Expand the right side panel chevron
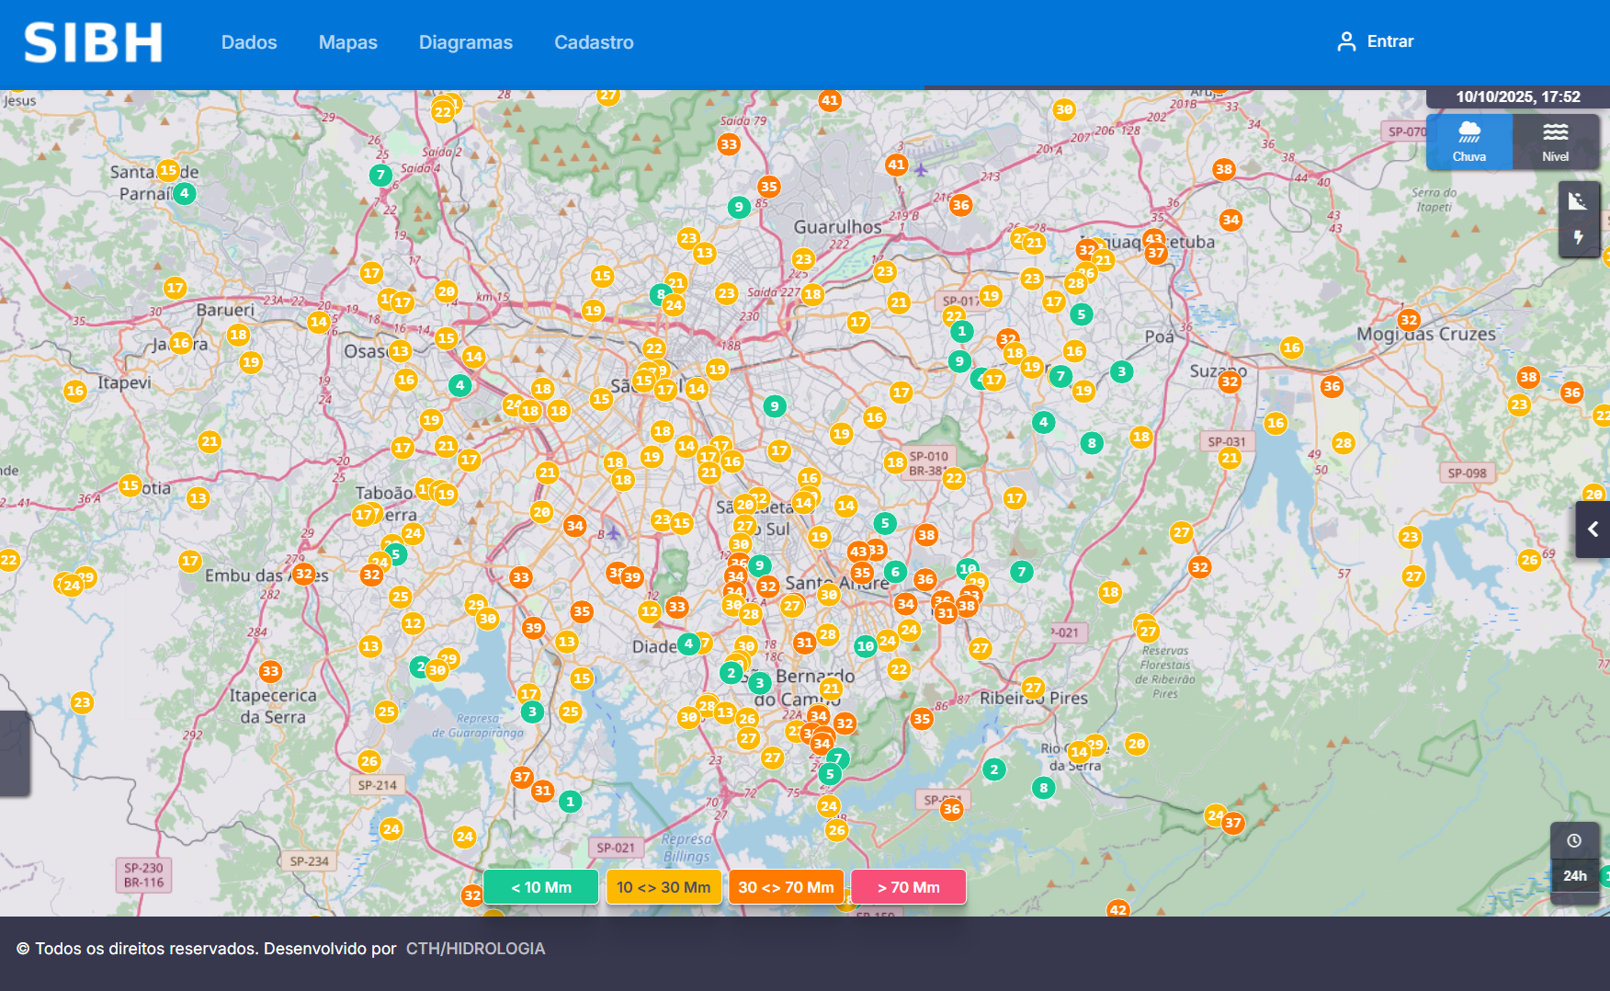The width and height of the screenshot is (1610, 991). click(x=1593, y=530)
